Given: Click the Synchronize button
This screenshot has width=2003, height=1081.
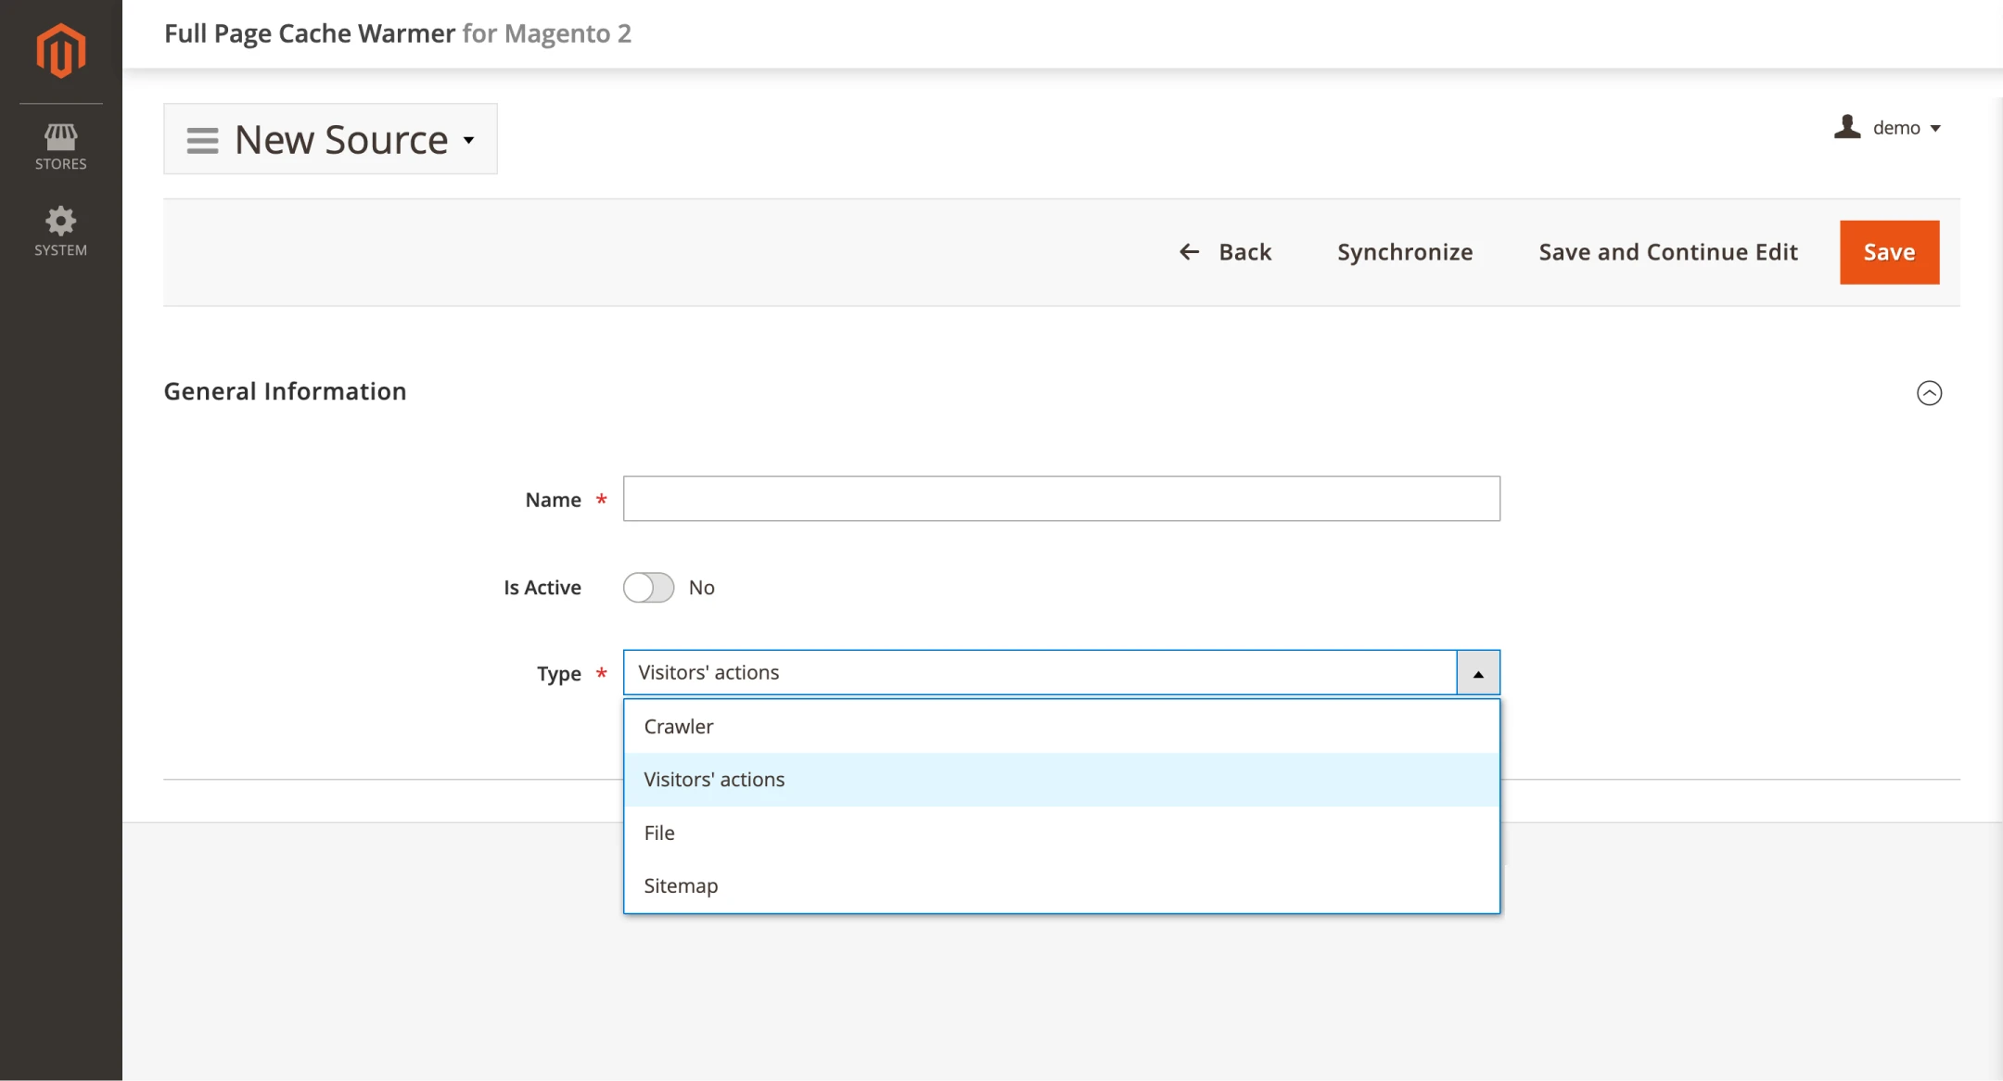Looking at the screenshot, I should (1404, 252).
